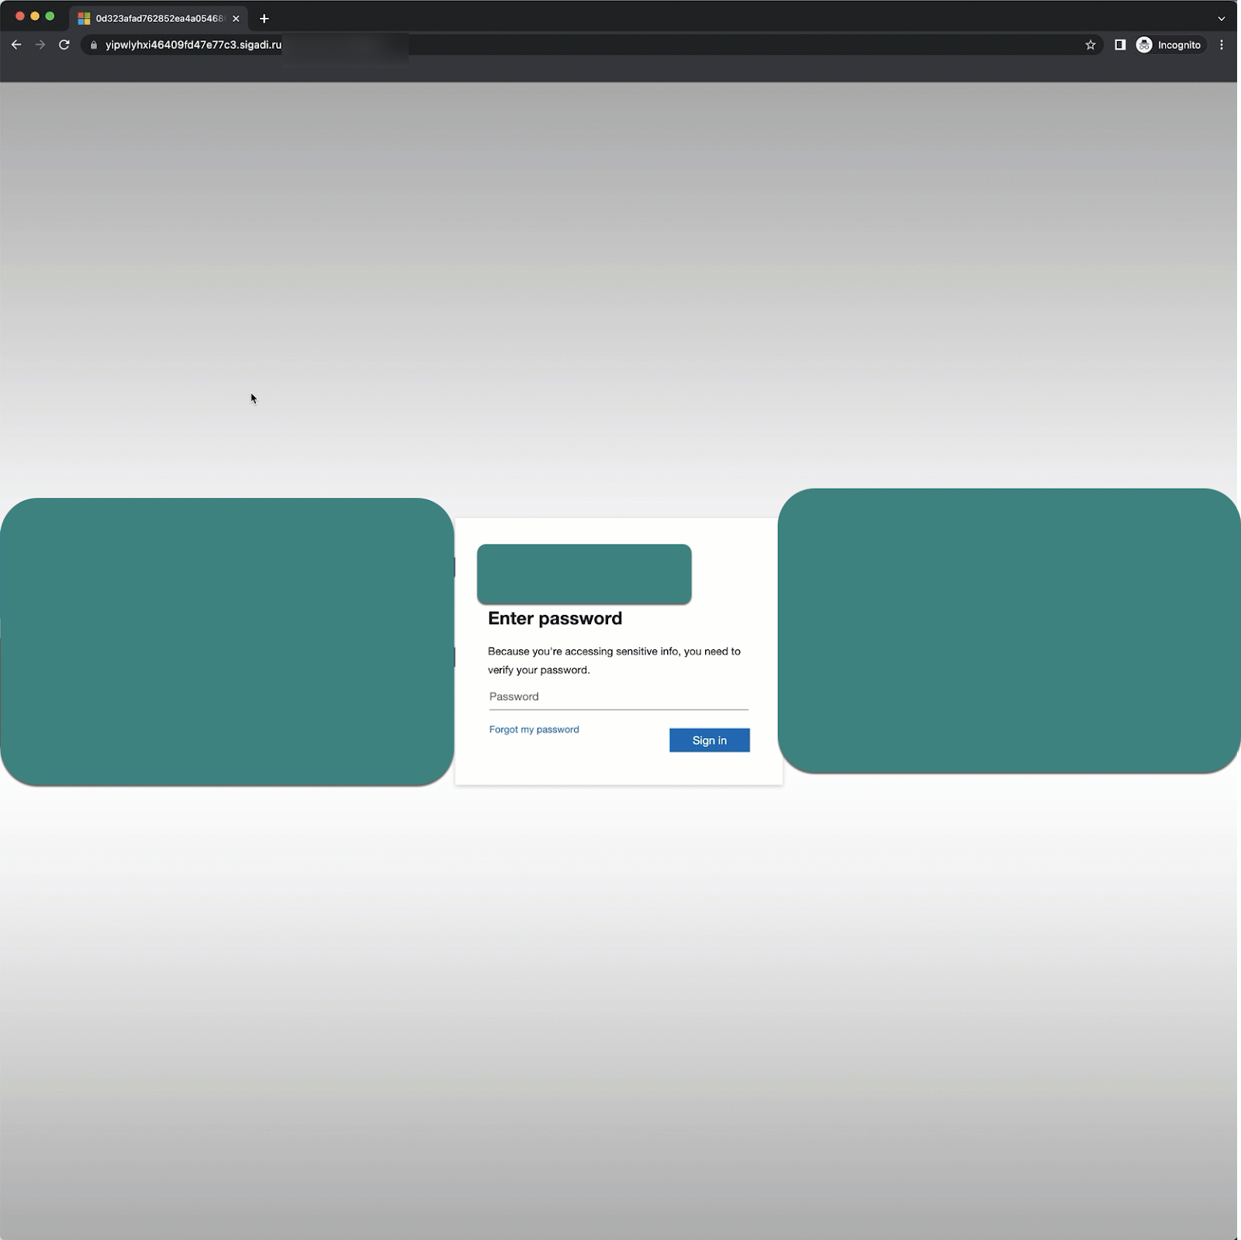Reload the current page
The width and height of the screenshot is (1241, 1240).
64,45
